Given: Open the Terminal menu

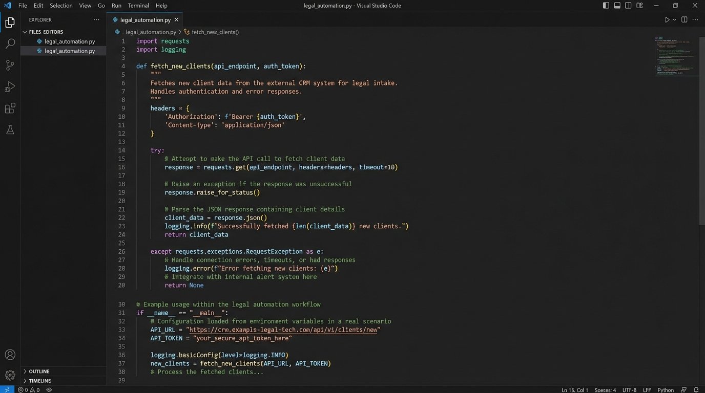Looking at the screenshot, I should [138, 6].
